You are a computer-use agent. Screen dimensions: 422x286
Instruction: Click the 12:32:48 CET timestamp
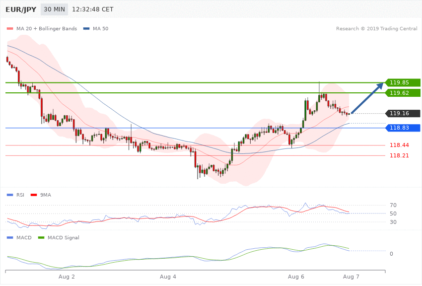pos(92,9)
